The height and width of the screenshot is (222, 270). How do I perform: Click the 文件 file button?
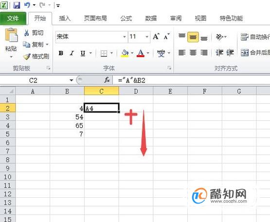click(x=13, y=18)
